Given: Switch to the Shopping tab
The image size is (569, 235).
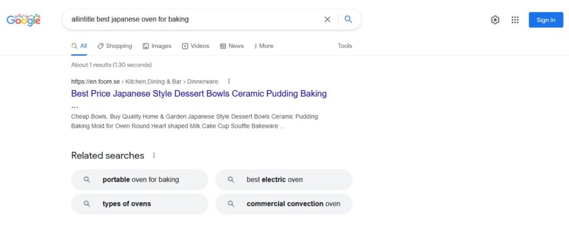Looking at the screenshot, I should tap(114, 46).
